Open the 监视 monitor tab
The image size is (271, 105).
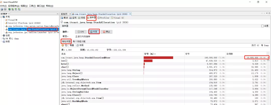click(x=73, y=18)
